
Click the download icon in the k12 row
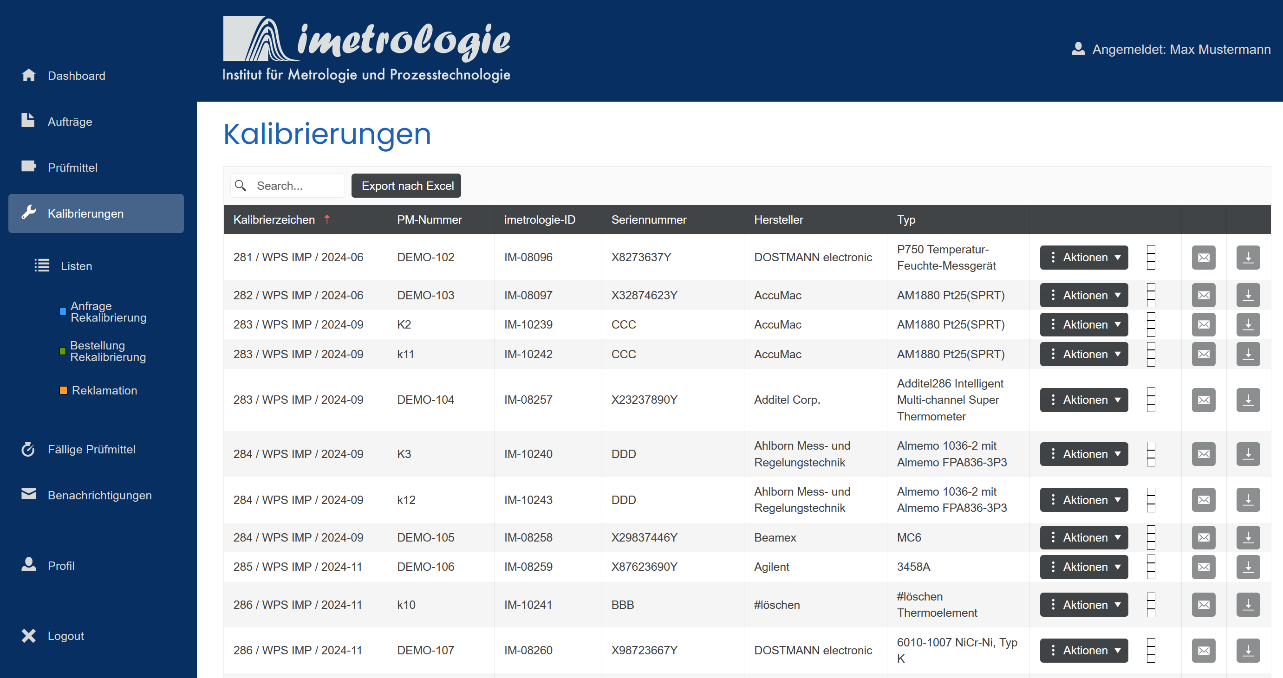[x=1248, y=500]
